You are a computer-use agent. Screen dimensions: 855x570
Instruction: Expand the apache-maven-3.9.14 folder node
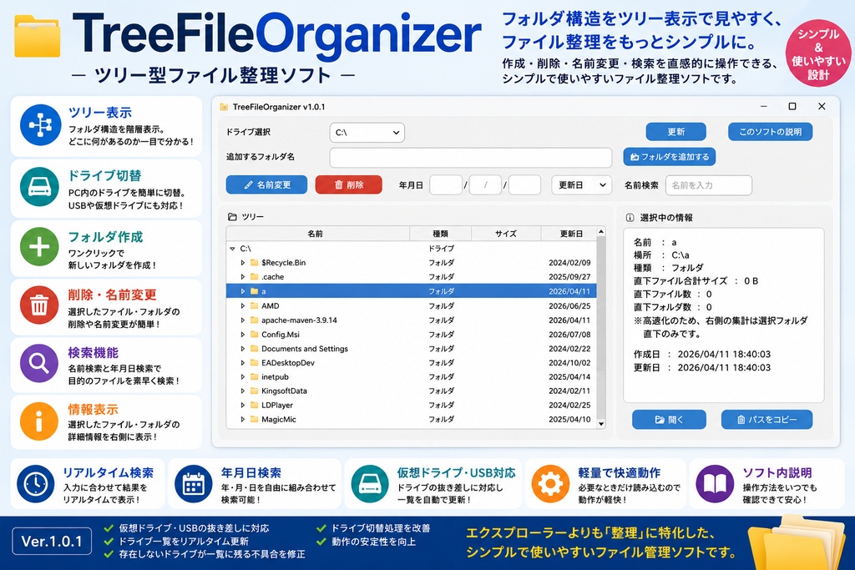click(x=243, y=320)
